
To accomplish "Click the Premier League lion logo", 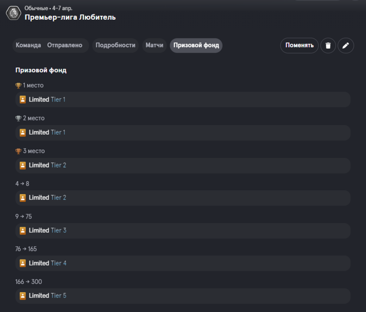I will [x=14, y=13].
